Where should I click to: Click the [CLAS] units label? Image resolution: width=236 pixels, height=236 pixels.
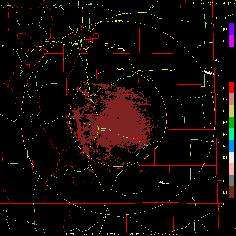(222, 18)
